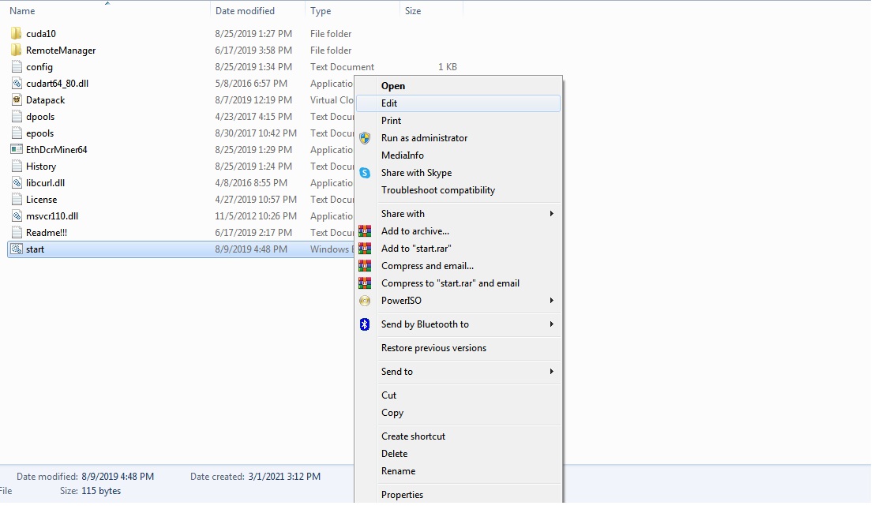Select Add to "start.rar"
Screen dimensions: 889x513
click(458, 249)
